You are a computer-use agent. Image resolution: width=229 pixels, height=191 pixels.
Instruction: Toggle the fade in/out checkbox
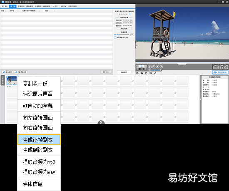tap(115, 37)
